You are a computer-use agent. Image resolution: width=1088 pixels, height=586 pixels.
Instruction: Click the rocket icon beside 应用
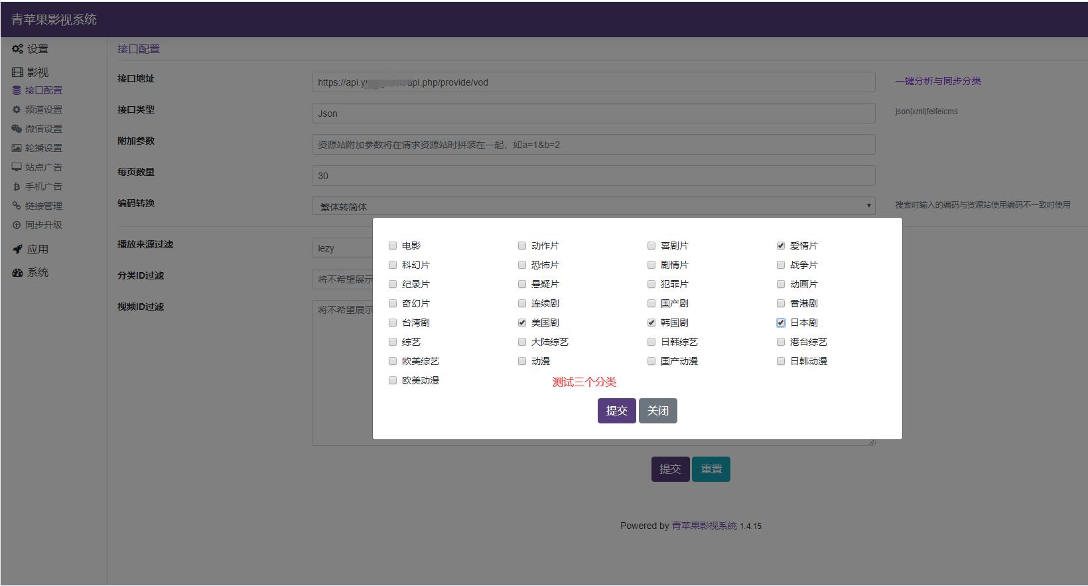17,249
